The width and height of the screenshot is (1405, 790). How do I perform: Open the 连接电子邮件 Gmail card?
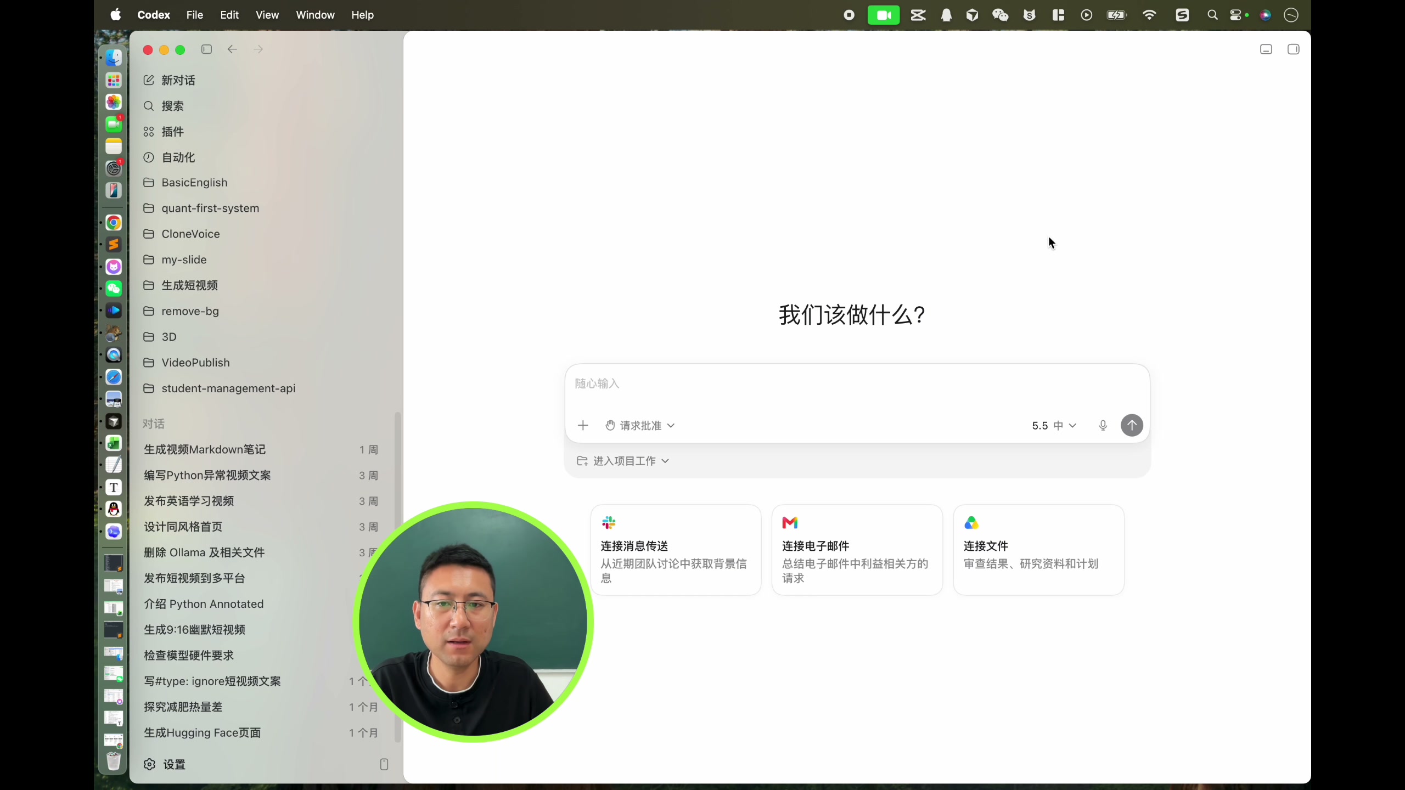point(857,550)
